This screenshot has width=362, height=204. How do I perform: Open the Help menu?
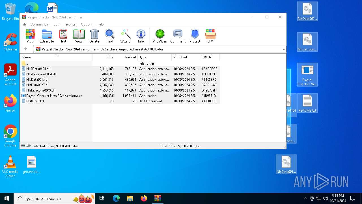tap(100, 24)
